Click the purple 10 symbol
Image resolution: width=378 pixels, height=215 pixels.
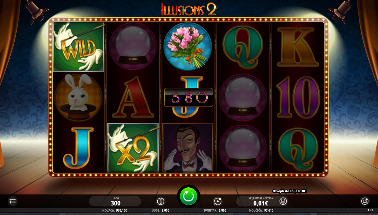click(298, 97)
